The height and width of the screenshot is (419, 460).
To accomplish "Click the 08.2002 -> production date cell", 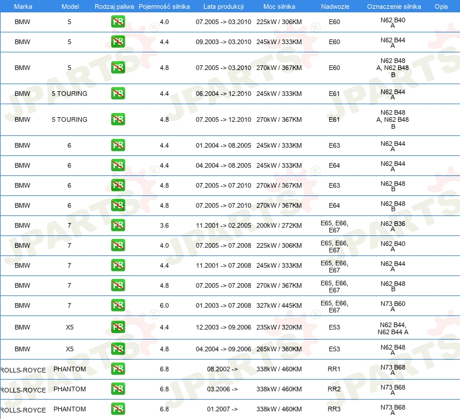I will (x=222, y=369).
